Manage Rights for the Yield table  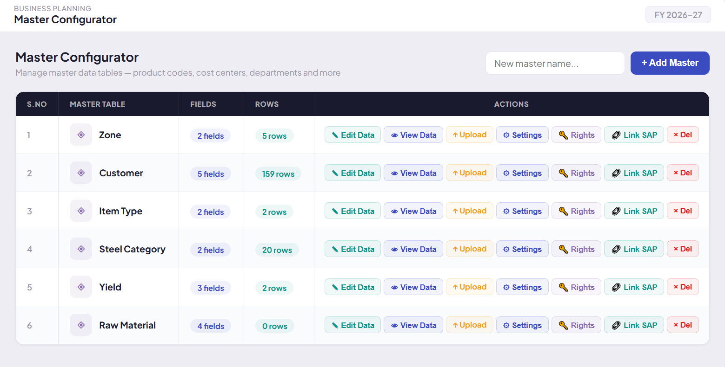(576, 287)
